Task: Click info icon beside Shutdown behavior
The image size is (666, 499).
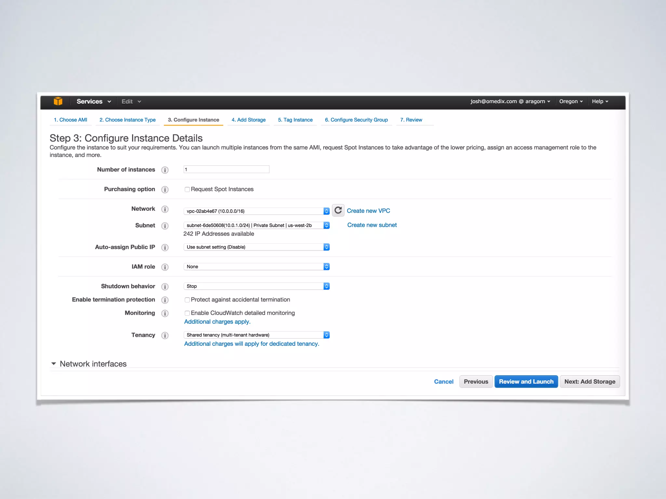Action: 165,287
